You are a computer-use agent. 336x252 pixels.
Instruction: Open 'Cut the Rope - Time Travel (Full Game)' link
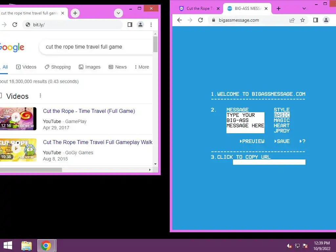point(89,111)
